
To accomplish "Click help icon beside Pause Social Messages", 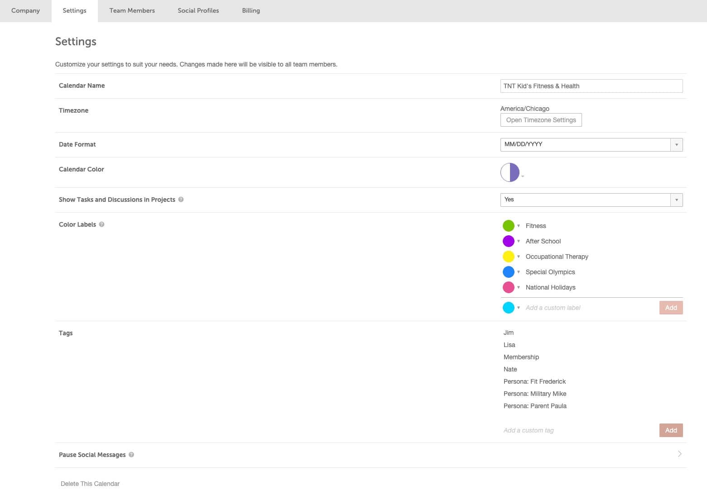I will coord(131,455).
